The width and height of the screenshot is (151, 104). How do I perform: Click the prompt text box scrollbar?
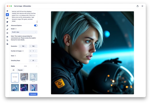click(37, 22)
